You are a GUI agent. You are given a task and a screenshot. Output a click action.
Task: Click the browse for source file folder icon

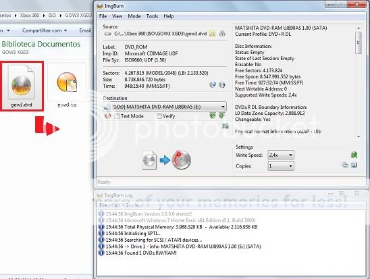point(213,34)
